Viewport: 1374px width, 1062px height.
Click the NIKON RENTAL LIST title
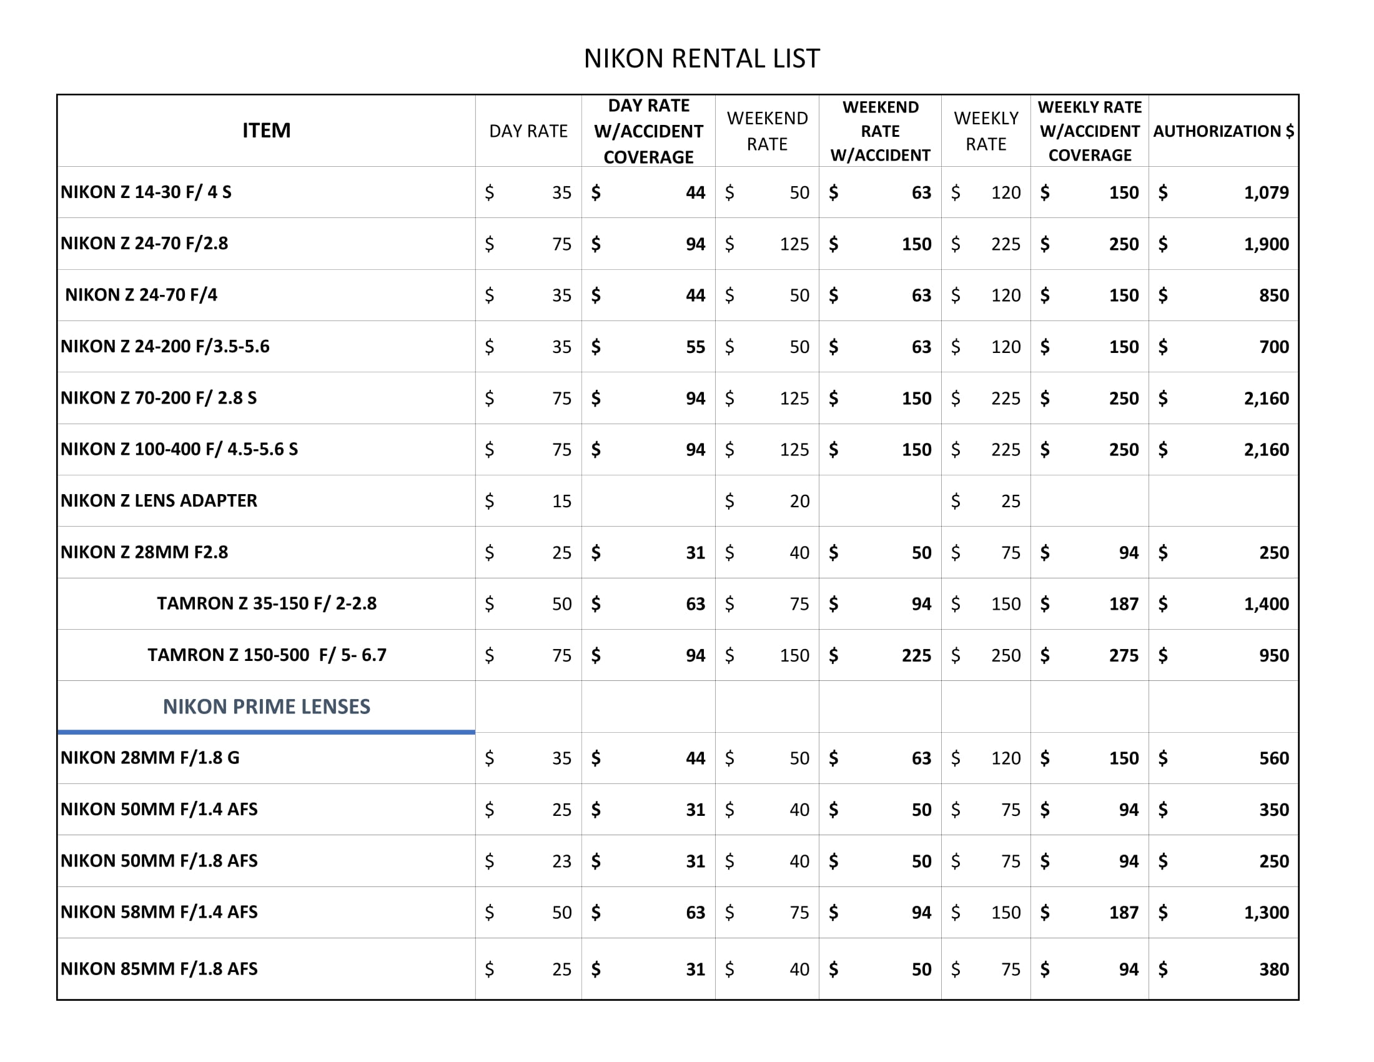pos(701,59)
